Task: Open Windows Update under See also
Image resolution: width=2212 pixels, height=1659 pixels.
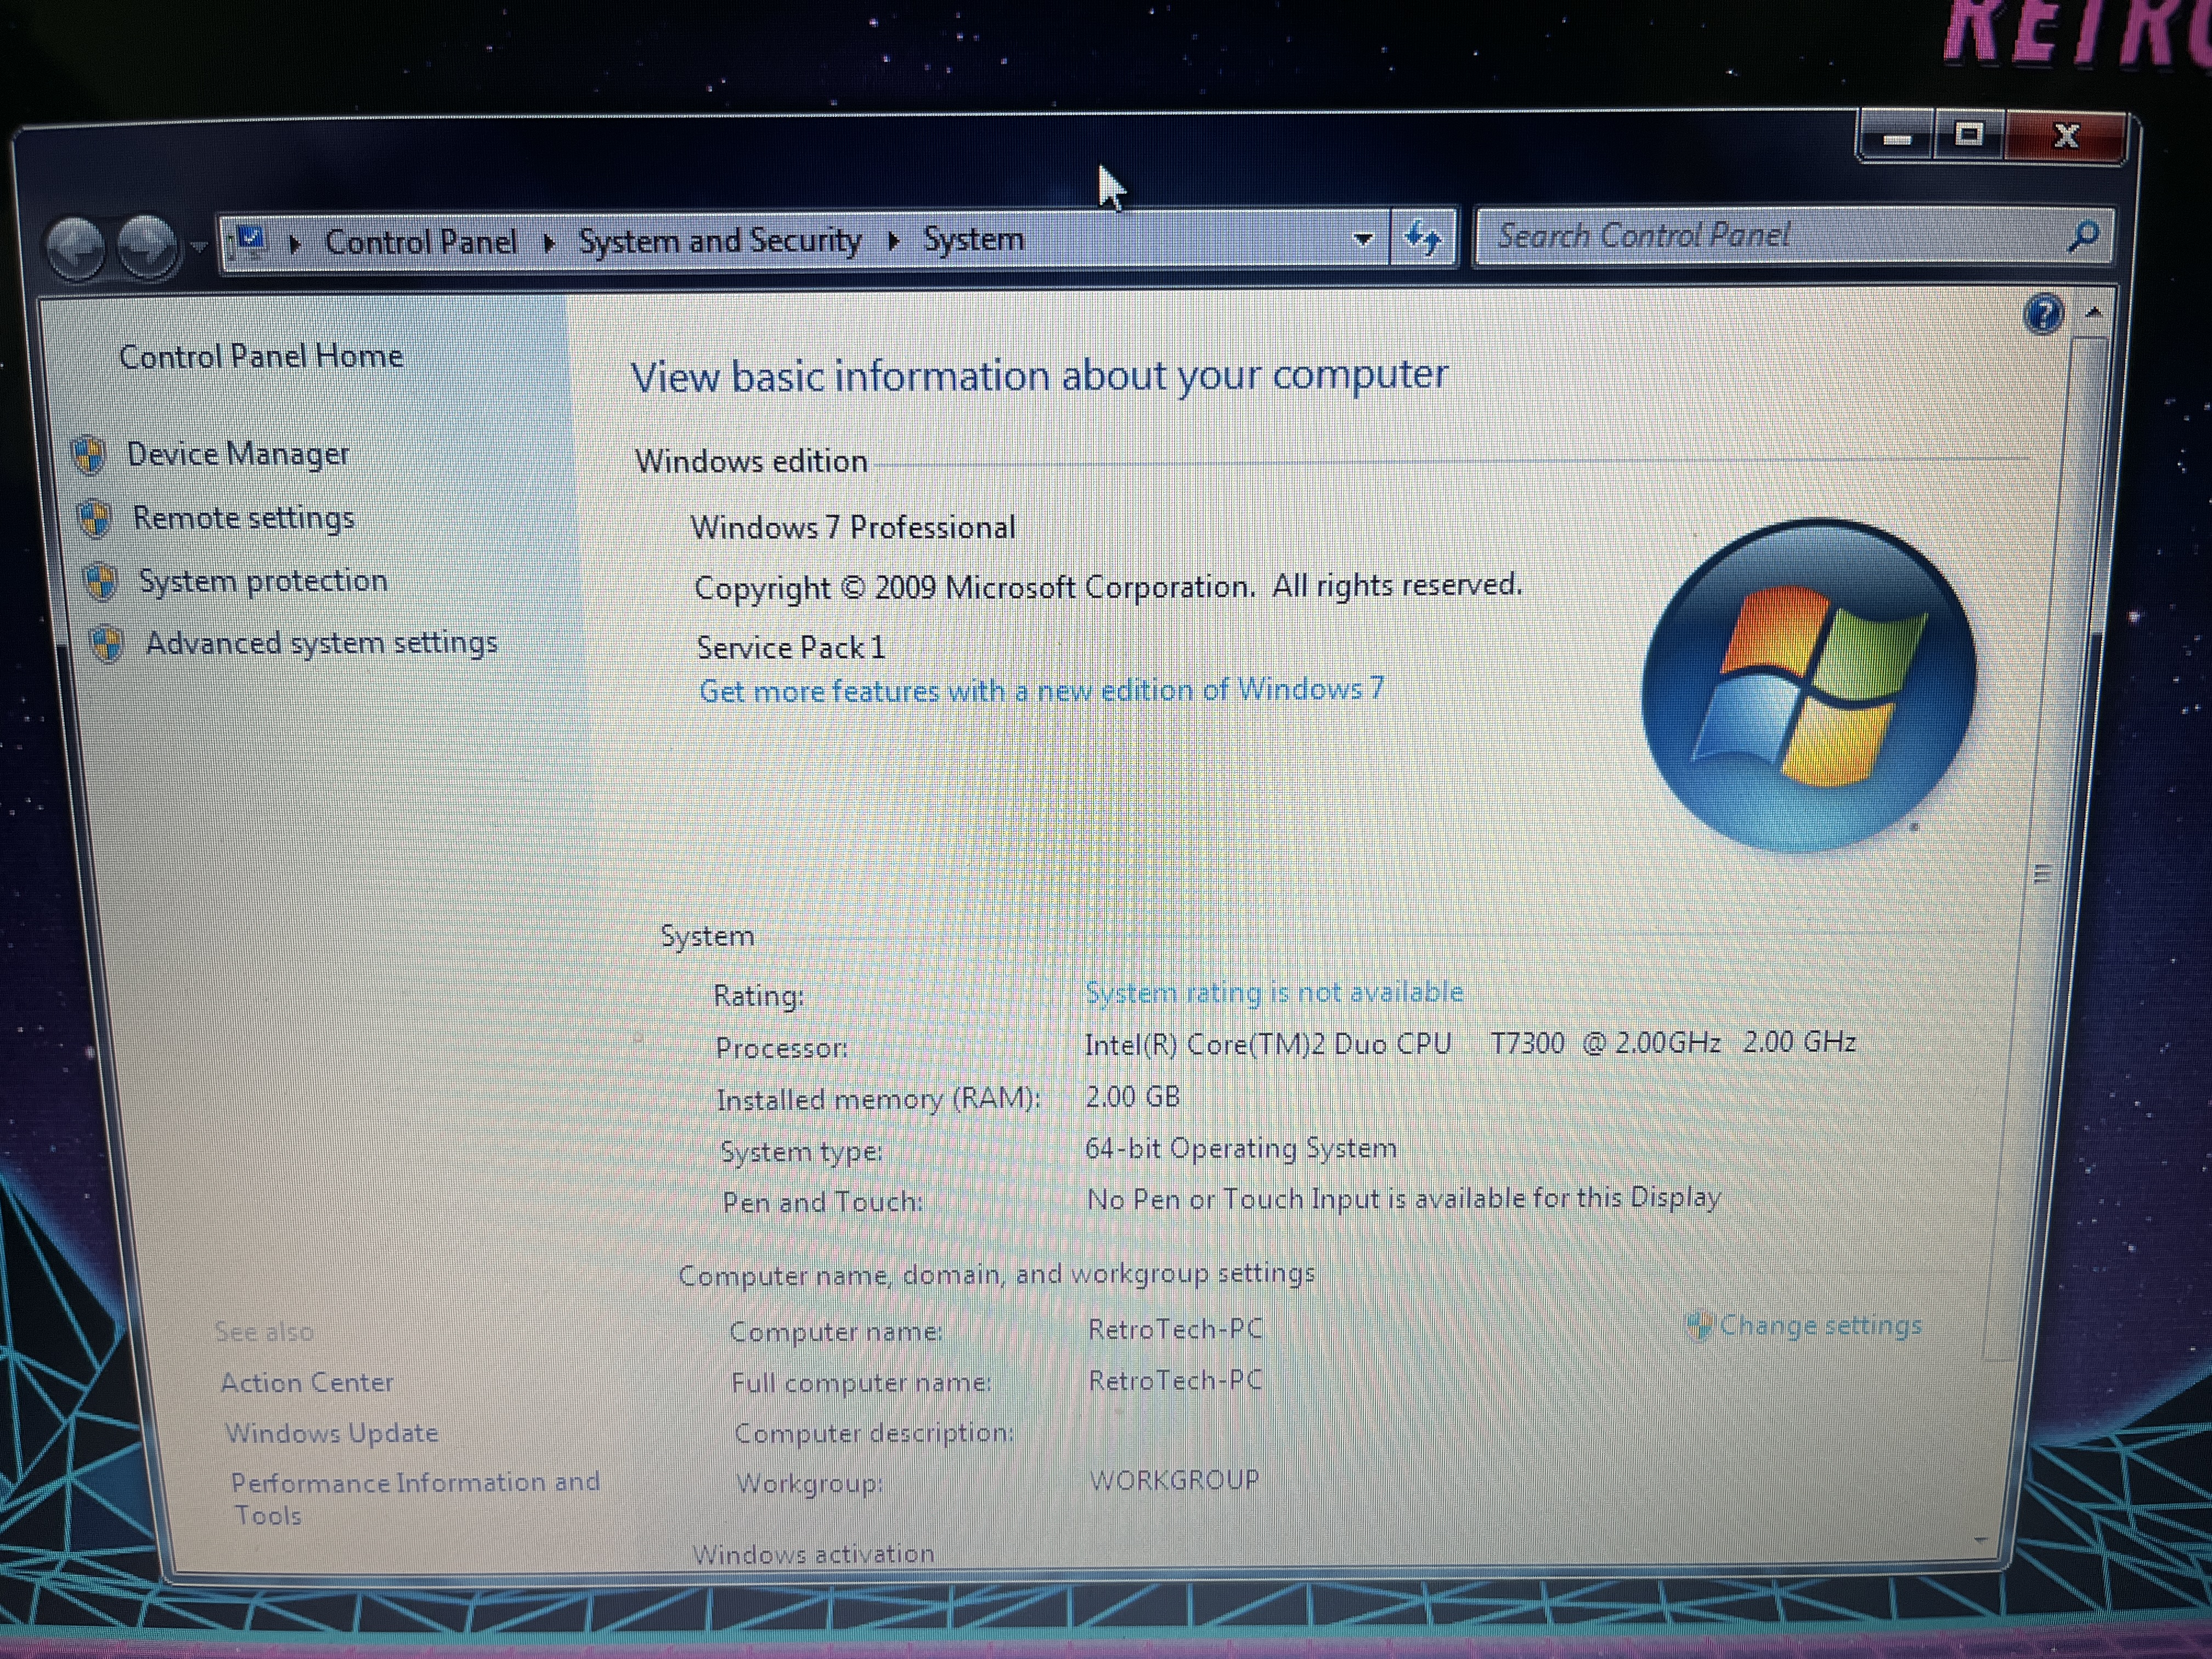Action: point(332,1433)
